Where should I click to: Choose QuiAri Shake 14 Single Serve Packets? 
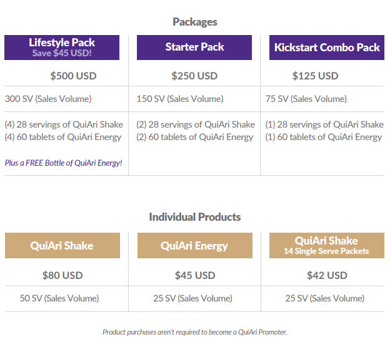[x=327, y=245]
